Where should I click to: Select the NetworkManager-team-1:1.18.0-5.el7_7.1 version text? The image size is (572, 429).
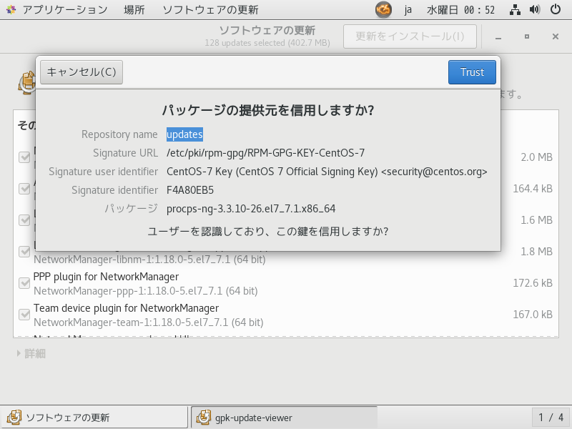[149, 322]
